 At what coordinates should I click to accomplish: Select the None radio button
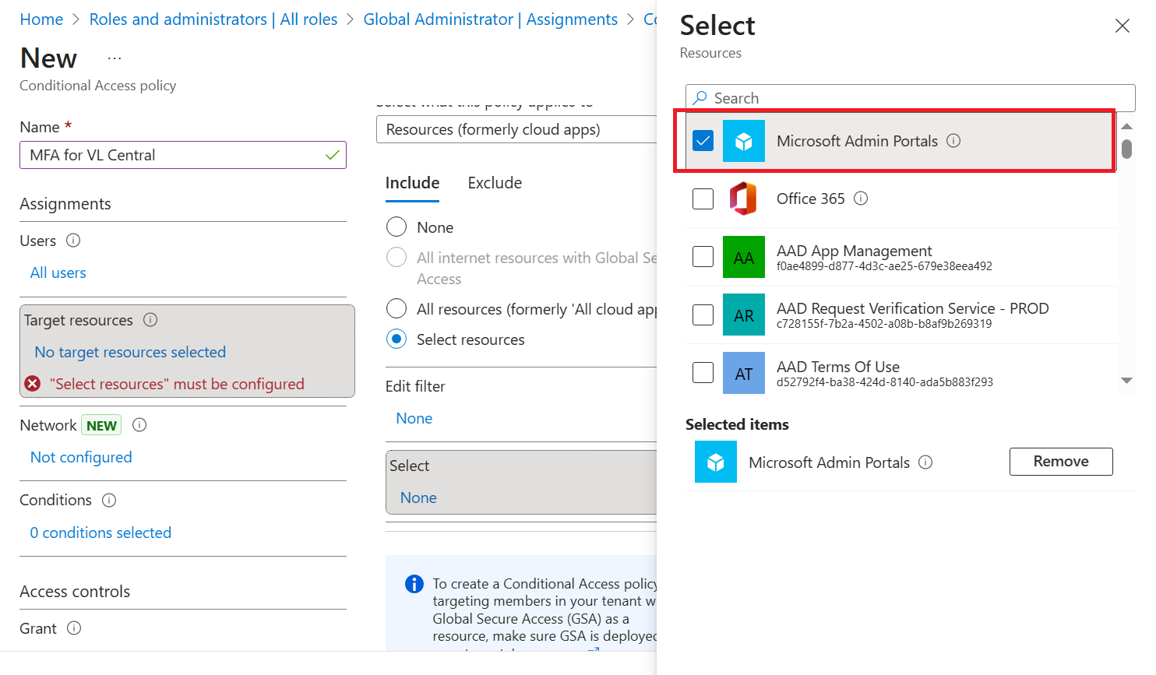coord(396,227)
